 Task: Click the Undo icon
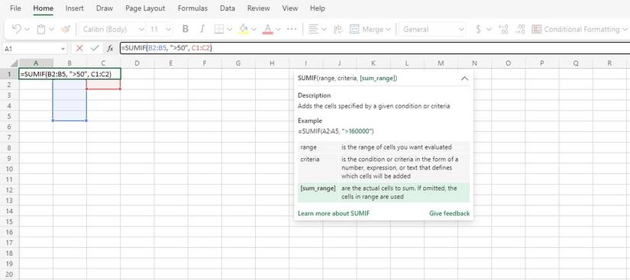tap(17, 29)
